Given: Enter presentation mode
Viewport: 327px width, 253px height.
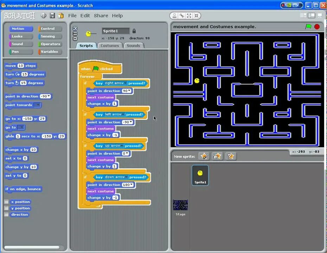Looking at the screenshot, I should [x=320, y=15].
